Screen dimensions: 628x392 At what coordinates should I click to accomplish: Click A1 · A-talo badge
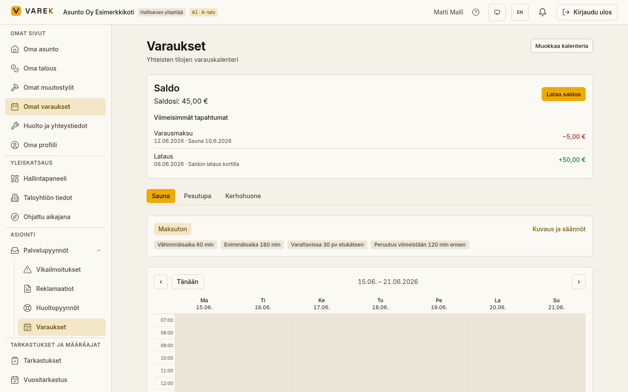(x=204, y=12)
